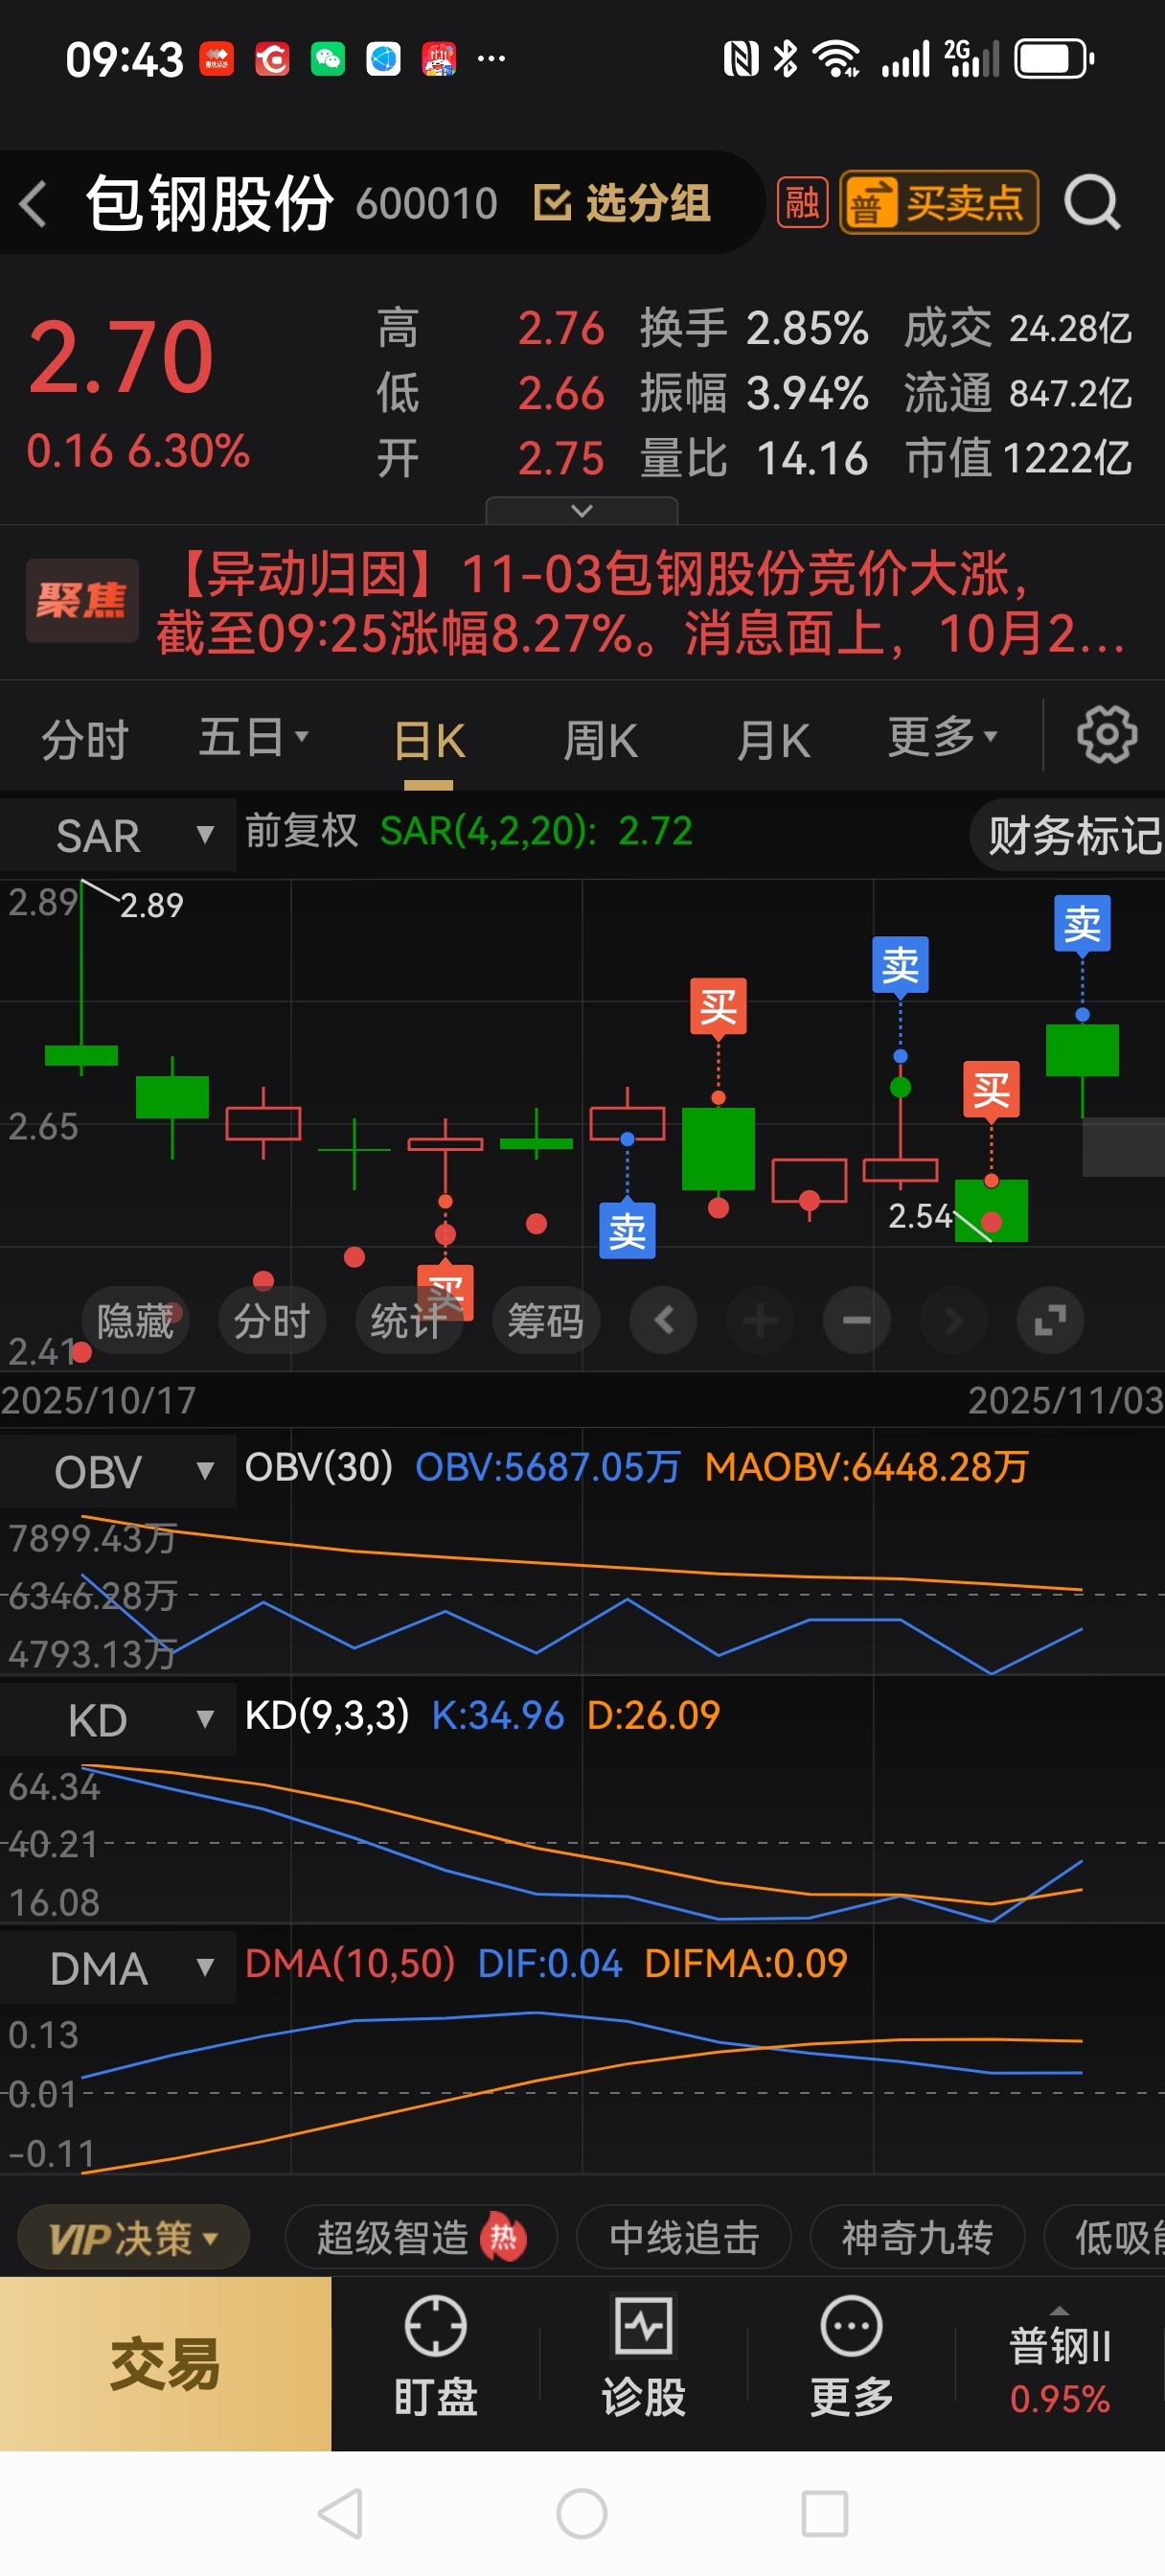Tap the 买 marker labeled near 2.54

tap(991, 1089)
